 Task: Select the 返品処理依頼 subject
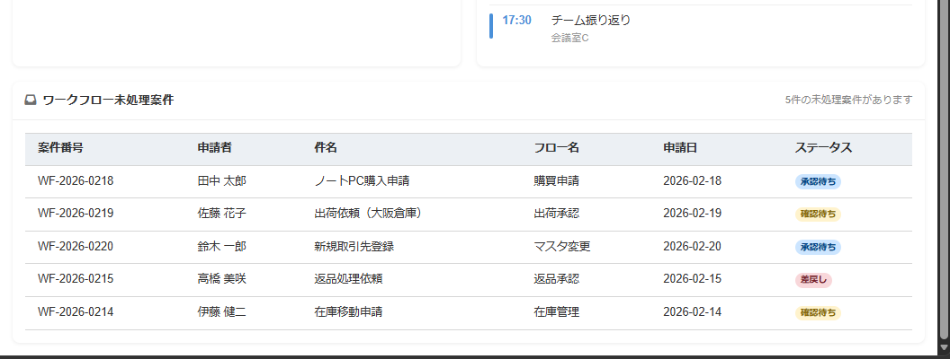pos(348,280)
